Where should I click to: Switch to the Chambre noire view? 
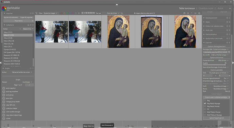coord(206,8)
